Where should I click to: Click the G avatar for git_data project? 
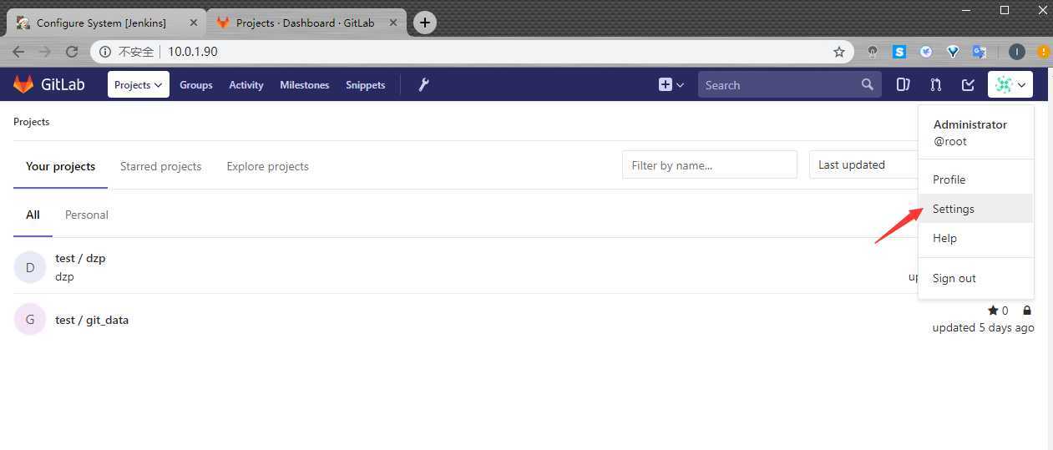coord(30,320)
